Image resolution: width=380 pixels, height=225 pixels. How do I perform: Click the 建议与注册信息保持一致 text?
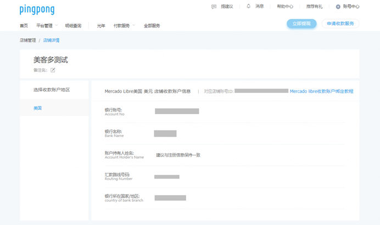(178, 155)
